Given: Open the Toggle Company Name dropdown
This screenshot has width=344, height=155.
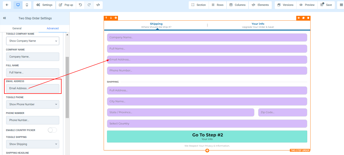Looking at the screenshot, I should pos(33,41).
